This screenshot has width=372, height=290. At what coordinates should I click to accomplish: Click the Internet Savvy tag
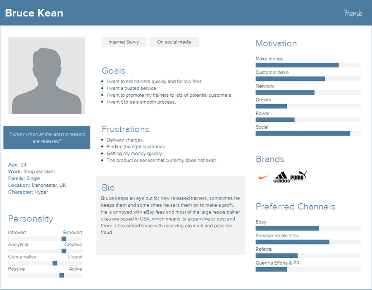click(x=124, y=42)
